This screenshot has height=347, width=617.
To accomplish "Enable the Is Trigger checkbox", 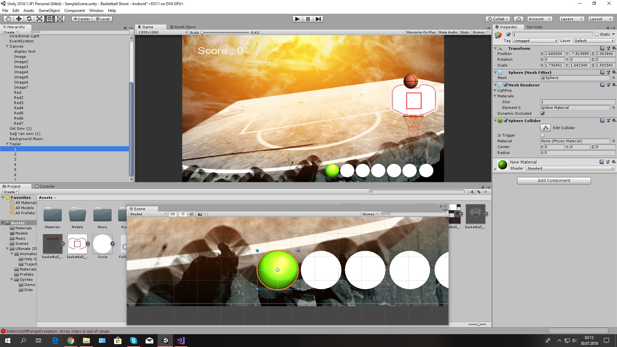I will [x=542, y=135].
